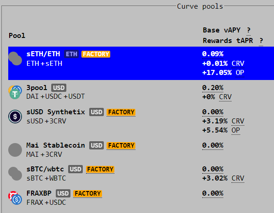
Task: Sort by Rewards tAPR column header
Action: pyautogui.click(x=228, y=41)
